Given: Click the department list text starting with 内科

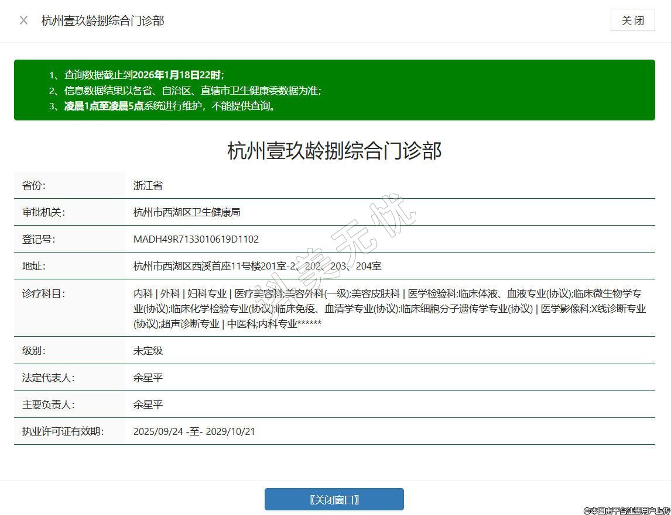Looking at the screenshot, I should coord(389,308).
